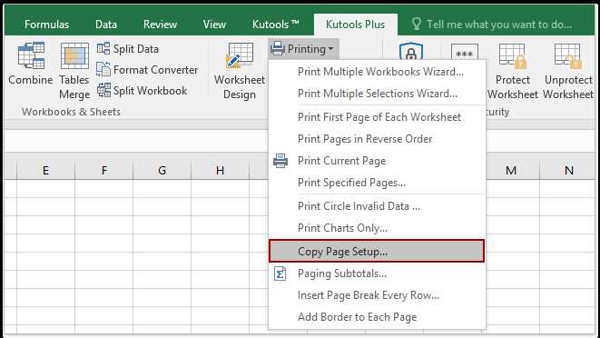The image size is (600, 338).
Task: Open the password asterisks tool
Action: tap(464, 53)
